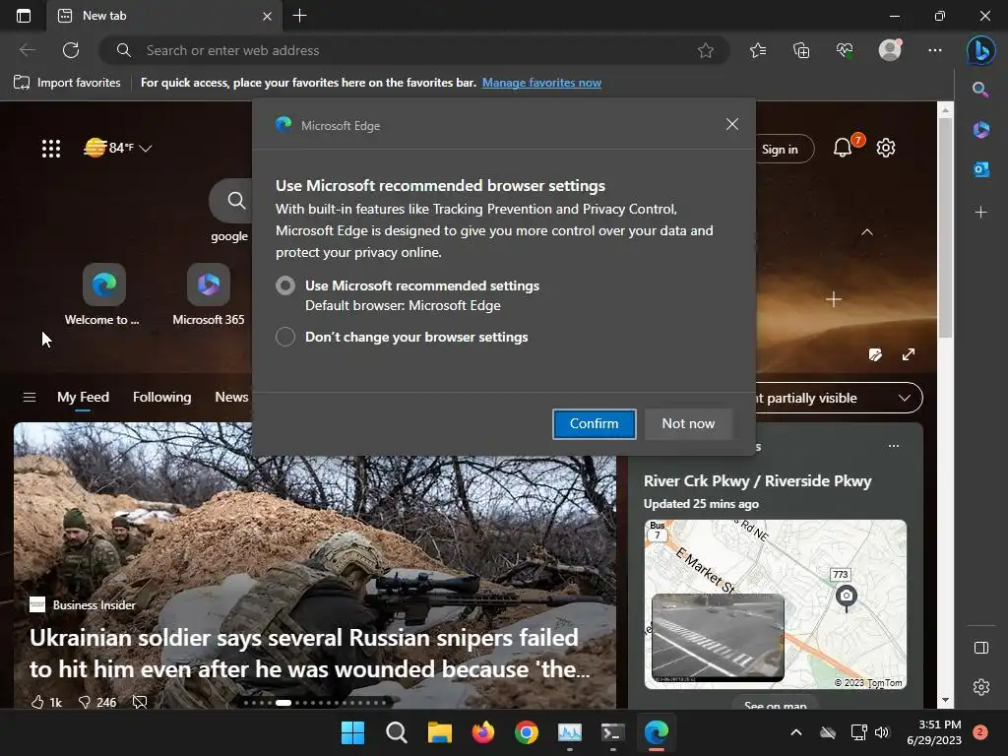Click the address bar input
The image size is (1008, 756).
(x=414, y=50)
